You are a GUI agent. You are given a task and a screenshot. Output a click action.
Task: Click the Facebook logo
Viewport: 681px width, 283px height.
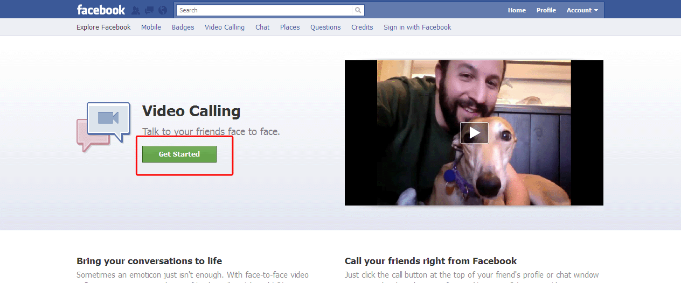(x=101, y=10)
